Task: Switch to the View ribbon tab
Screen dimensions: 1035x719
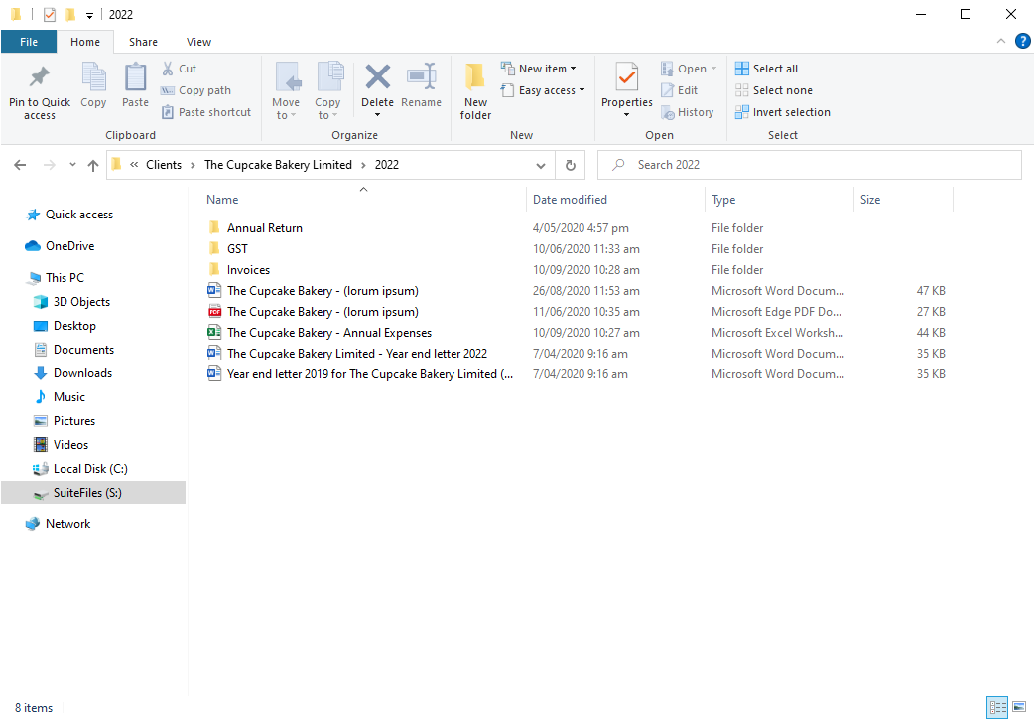Action: pyautogui.click(x=198, y=42)
